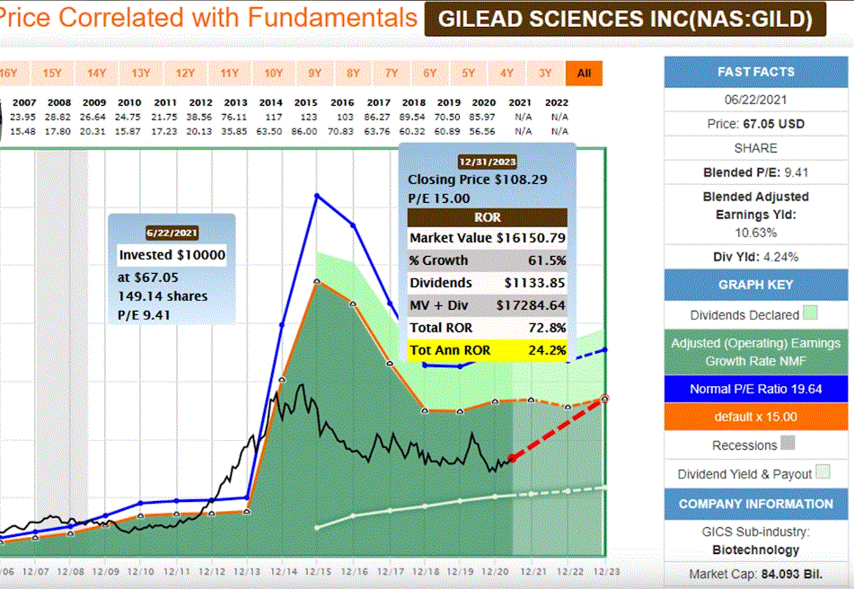The width and height of the screenshot is (854, 589).
Task: Choose the 4Y time range tab
Action: [506, 73]
